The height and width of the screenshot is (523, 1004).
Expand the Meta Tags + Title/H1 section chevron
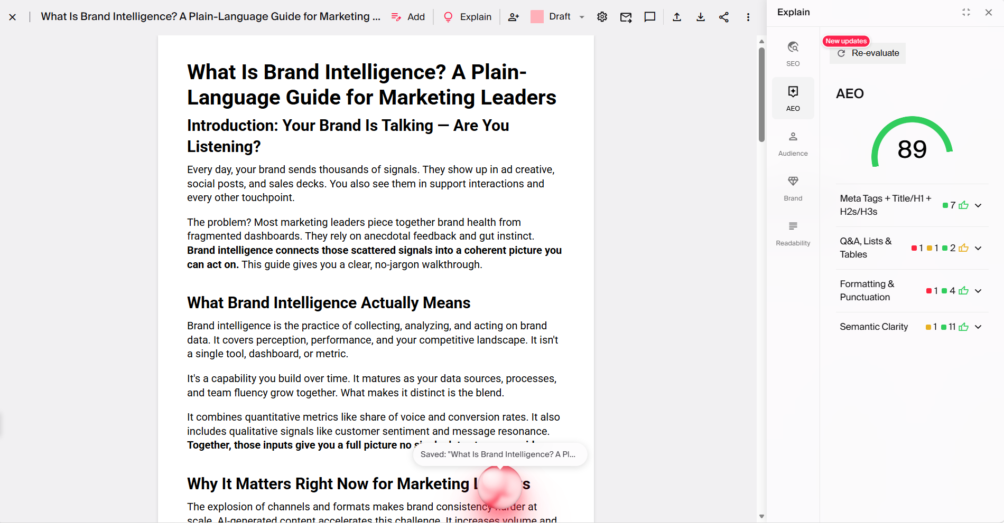(978, 205)
